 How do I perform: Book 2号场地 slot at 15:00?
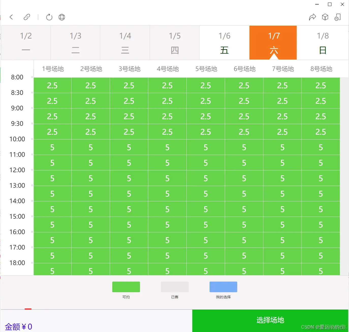pos(91,225)
